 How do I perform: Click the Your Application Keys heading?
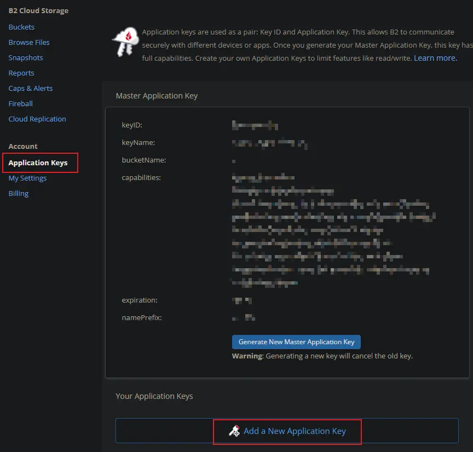pos(154,396)
